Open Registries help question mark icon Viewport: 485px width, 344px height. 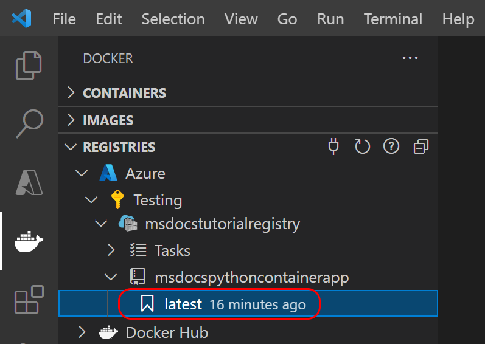coord(391,146)
